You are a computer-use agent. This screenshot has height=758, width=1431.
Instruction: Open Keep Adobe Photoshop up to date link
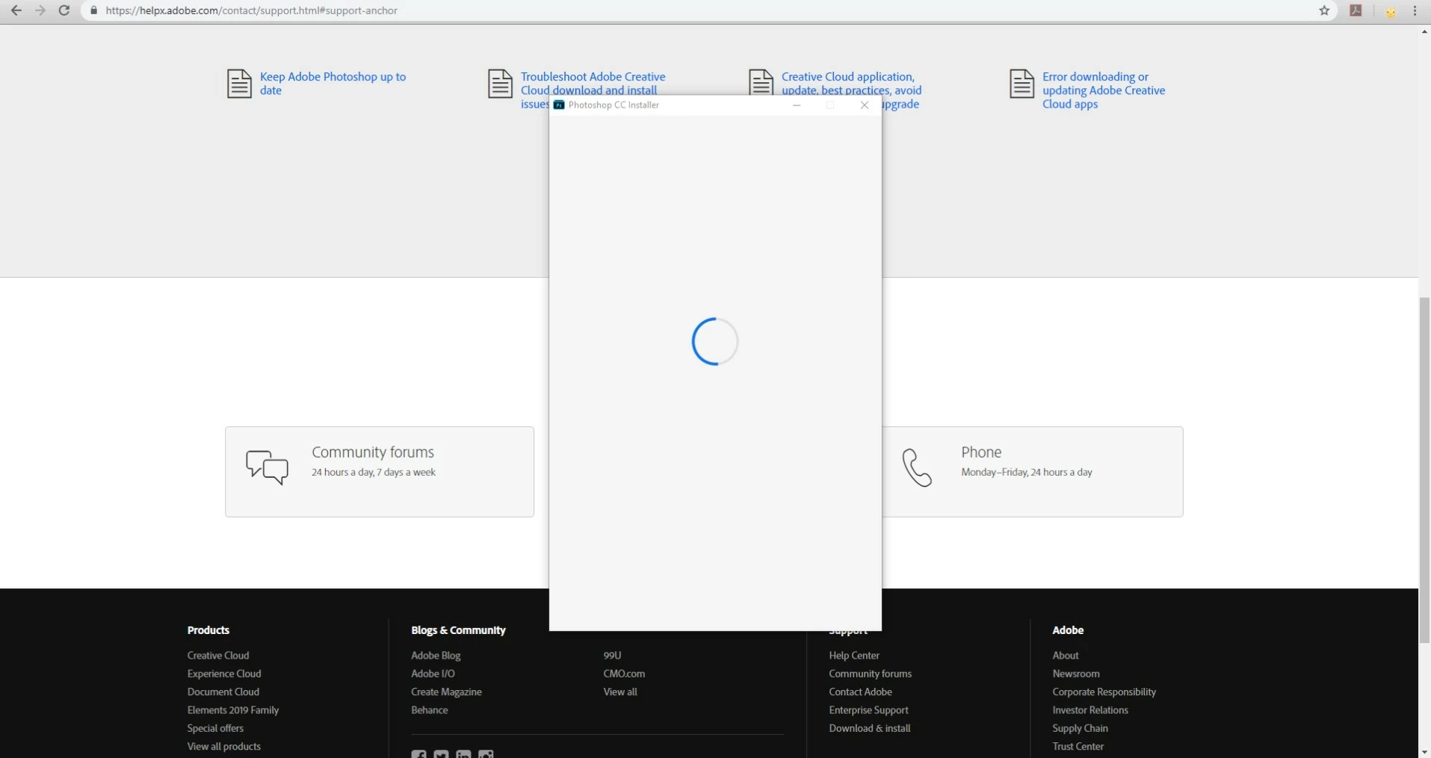click(x=333, y=84)
